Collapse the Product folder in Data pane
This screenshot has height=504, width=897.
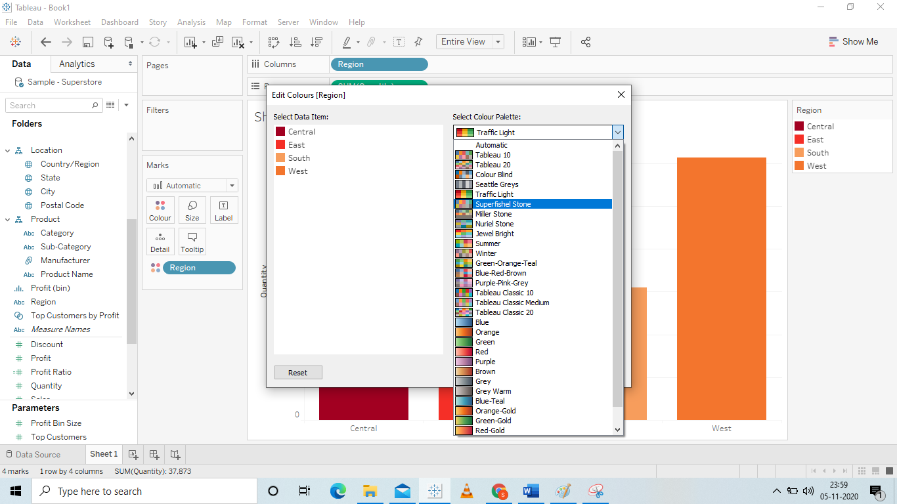point(7,219)
